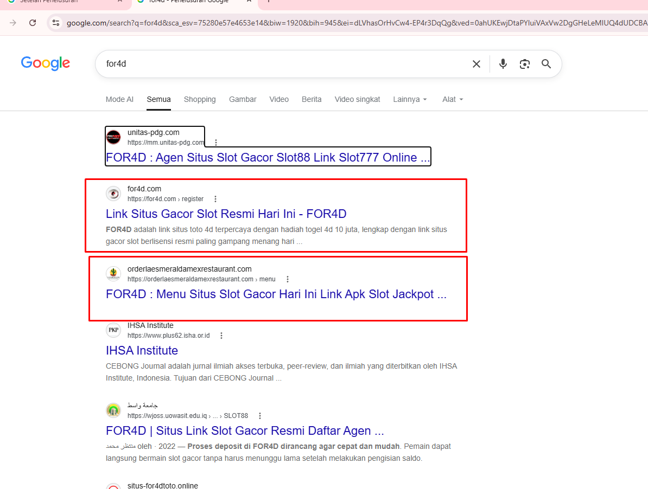Click the favicon of the uowasit.edu.iq result
Screen dimensions: 648x489
click(x=113, y=410)
